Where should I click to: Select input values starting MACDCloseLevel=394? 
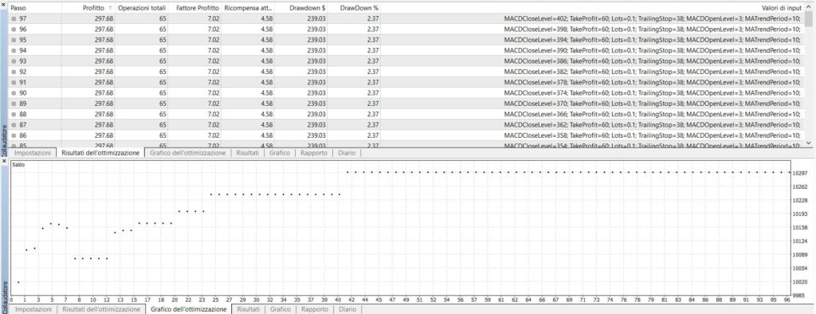tap(653, 40)
